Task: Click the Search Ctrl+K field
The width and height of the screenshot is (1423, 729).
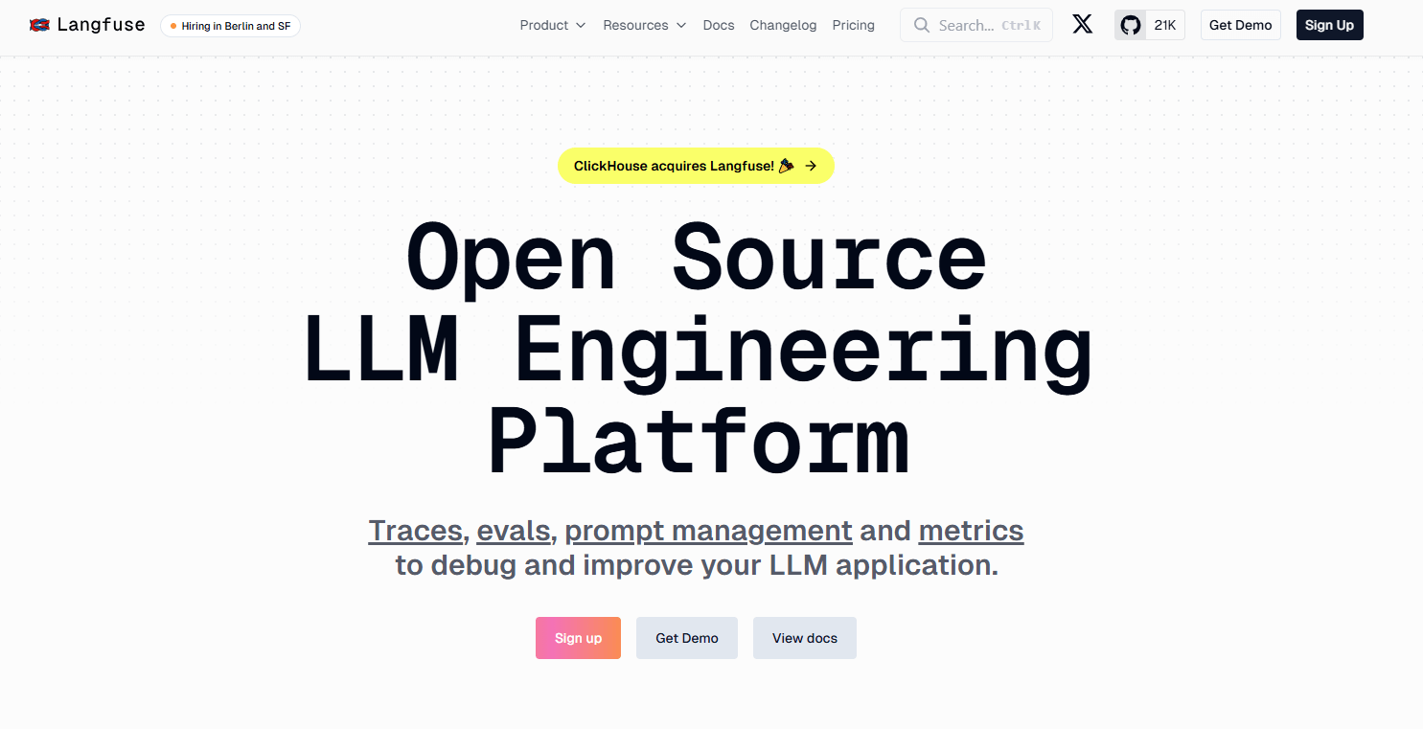Action: pyautogui.click(x=975, y=25)
